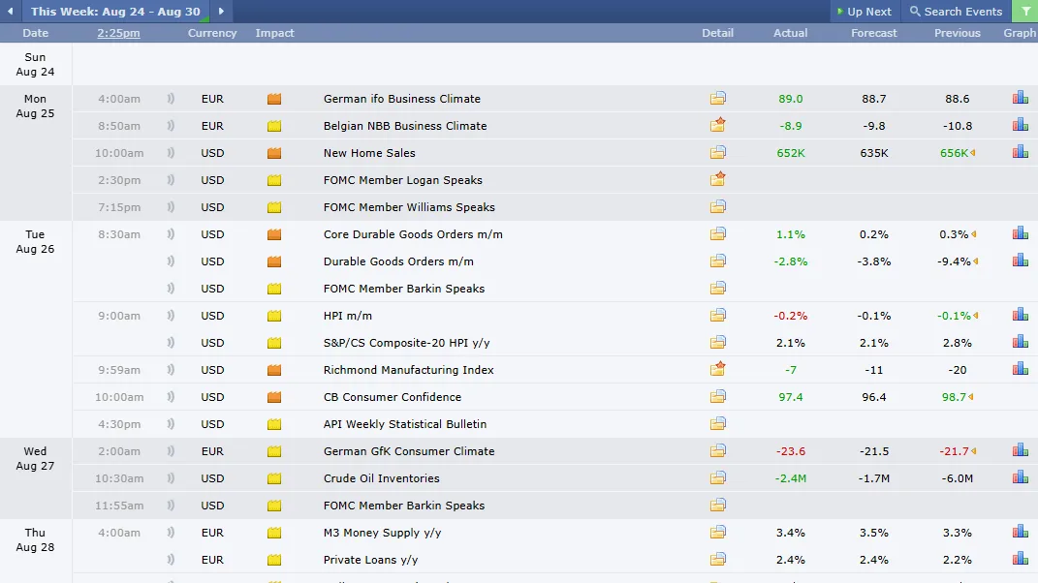Screen dimensions: 1038x583
Task: Click the graph icon for New Home Sales
Action: [x=1020, y=152]
